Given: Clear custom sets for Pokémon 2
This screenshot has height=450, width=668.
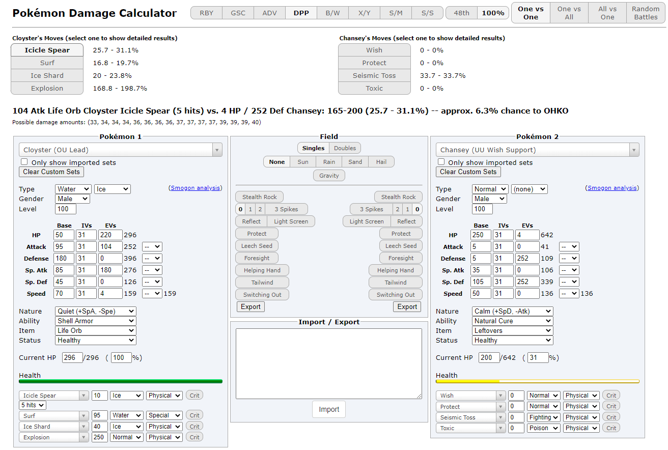Looking at the screenshot, I should [x=468, y=172].
